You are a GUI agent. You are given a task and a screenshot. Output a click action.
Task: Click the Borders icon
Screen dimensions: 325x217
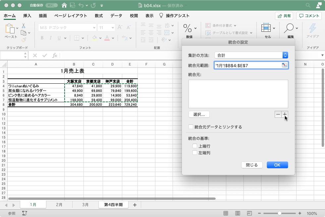coord(77,38)
